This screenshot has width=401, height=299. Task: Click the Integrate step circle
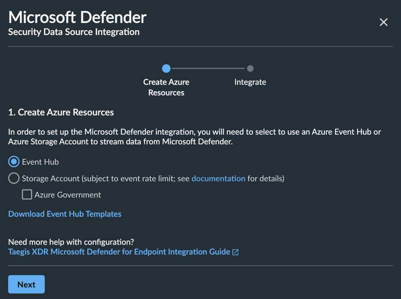pyautogui.click(x=250, y=69)
